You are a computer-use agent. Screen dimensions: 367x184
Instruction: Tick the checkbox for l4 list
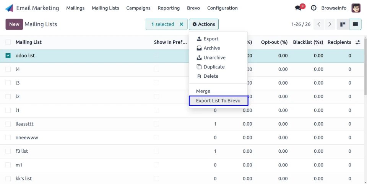(8, 69)
